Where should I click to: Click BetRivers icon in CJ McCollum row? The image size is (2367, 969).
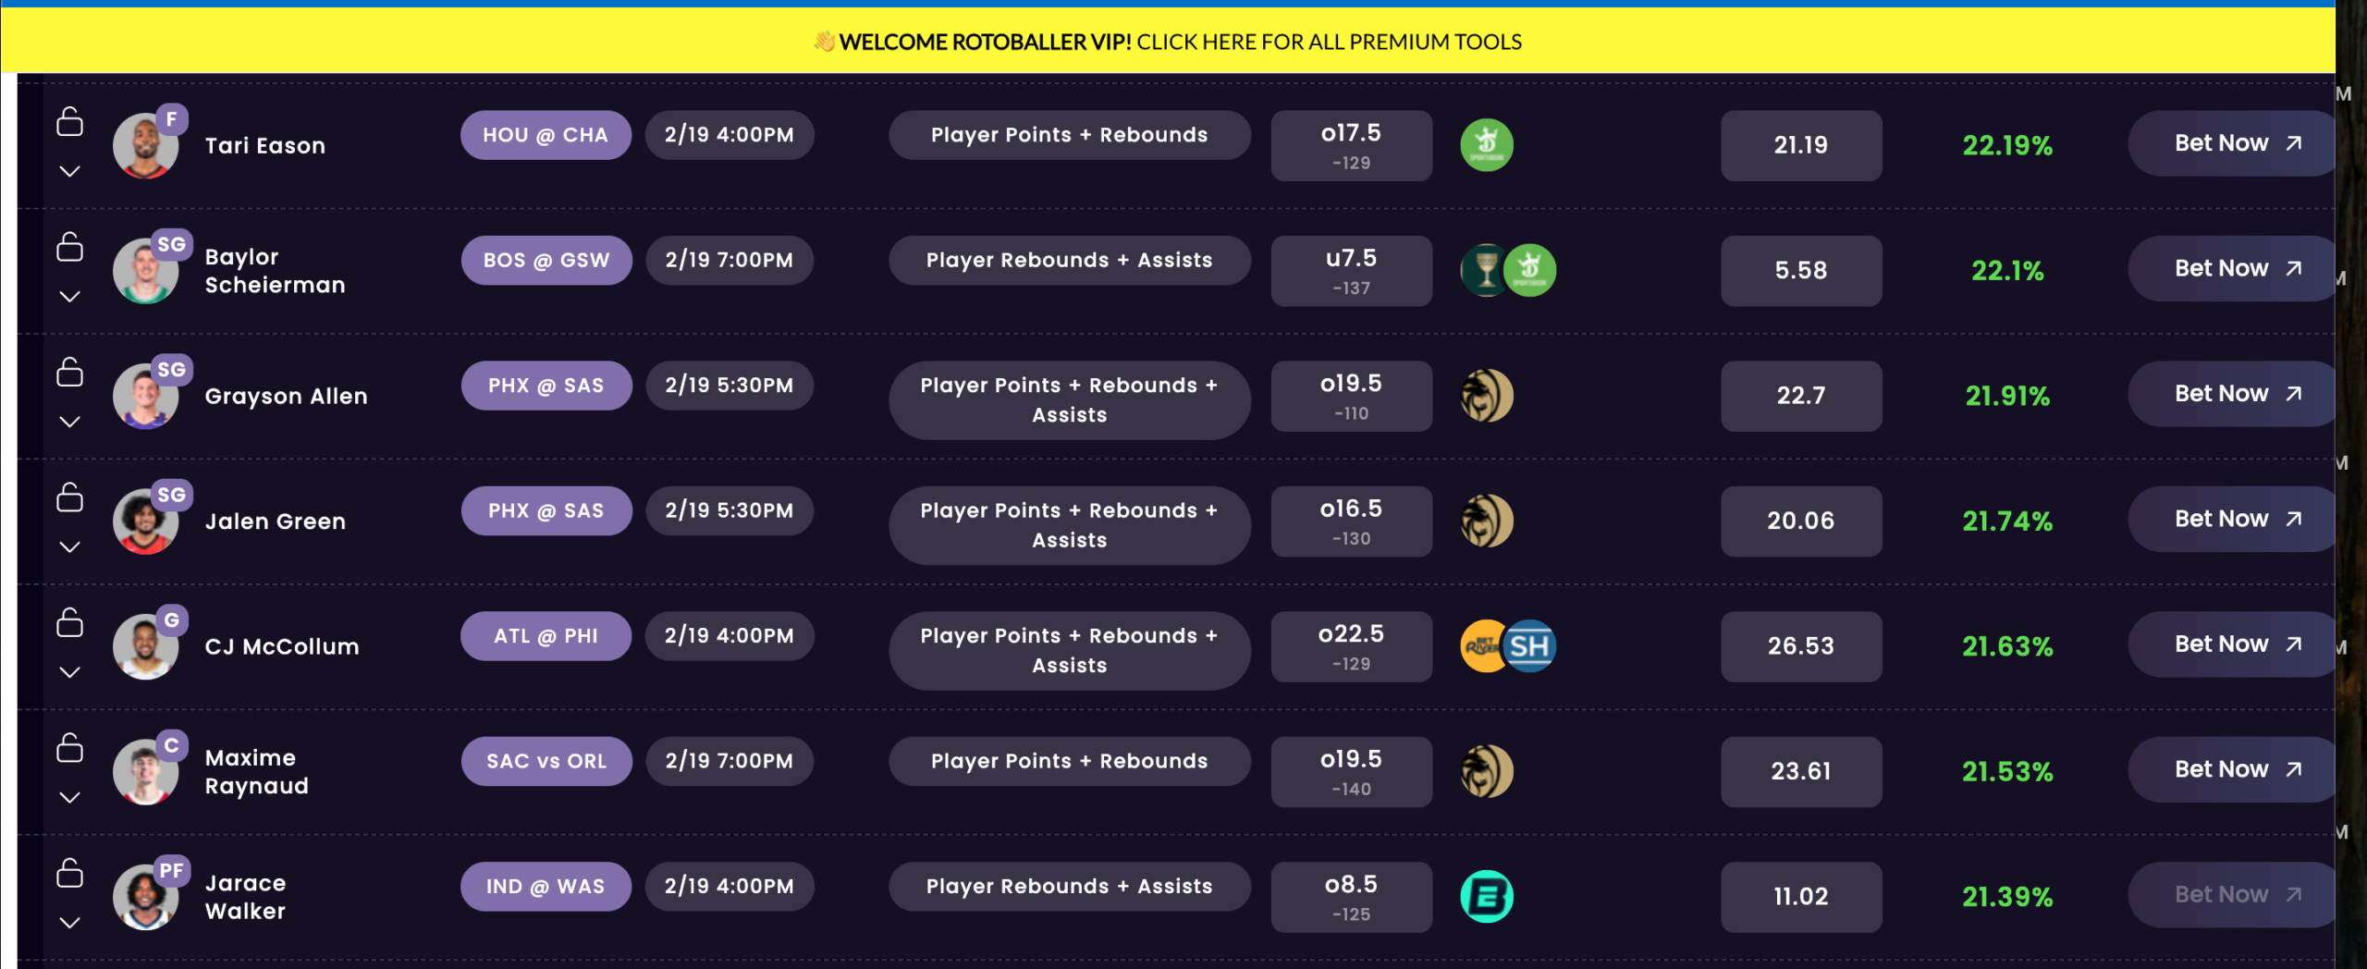tap(1480, 646)
